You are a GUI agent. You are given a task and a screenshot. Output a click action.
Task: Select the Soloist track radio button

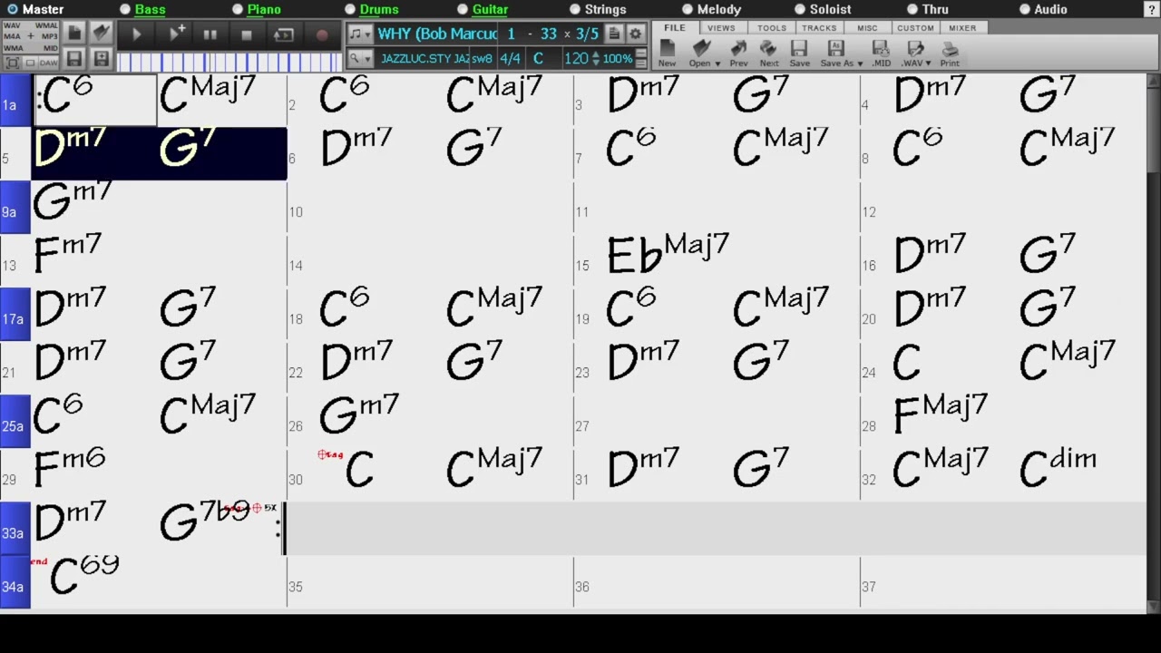800,9
